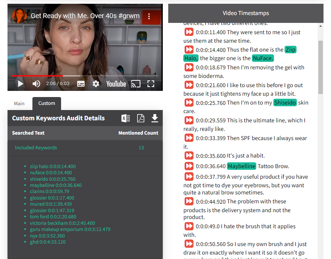Mute the video volume
Image resolution: width=331 pixels, height=259 pixels.
click(x=36, y=84)
